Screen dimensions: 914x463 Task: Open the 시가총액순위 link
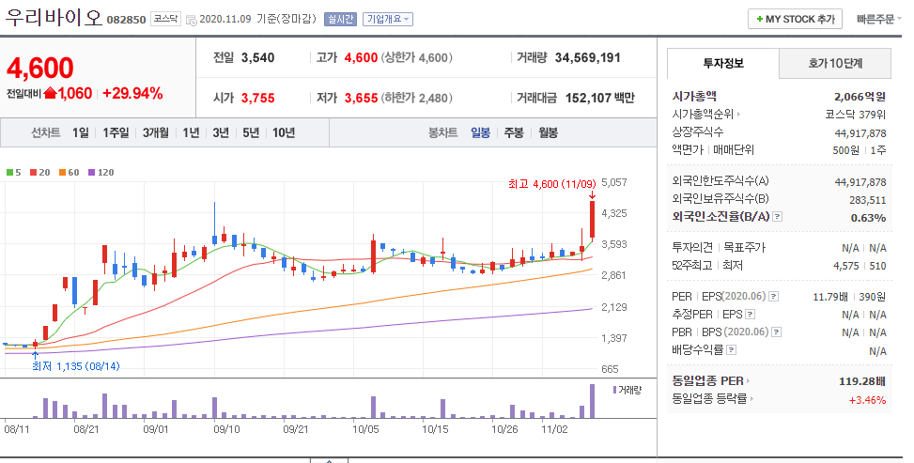pos(705,115)
